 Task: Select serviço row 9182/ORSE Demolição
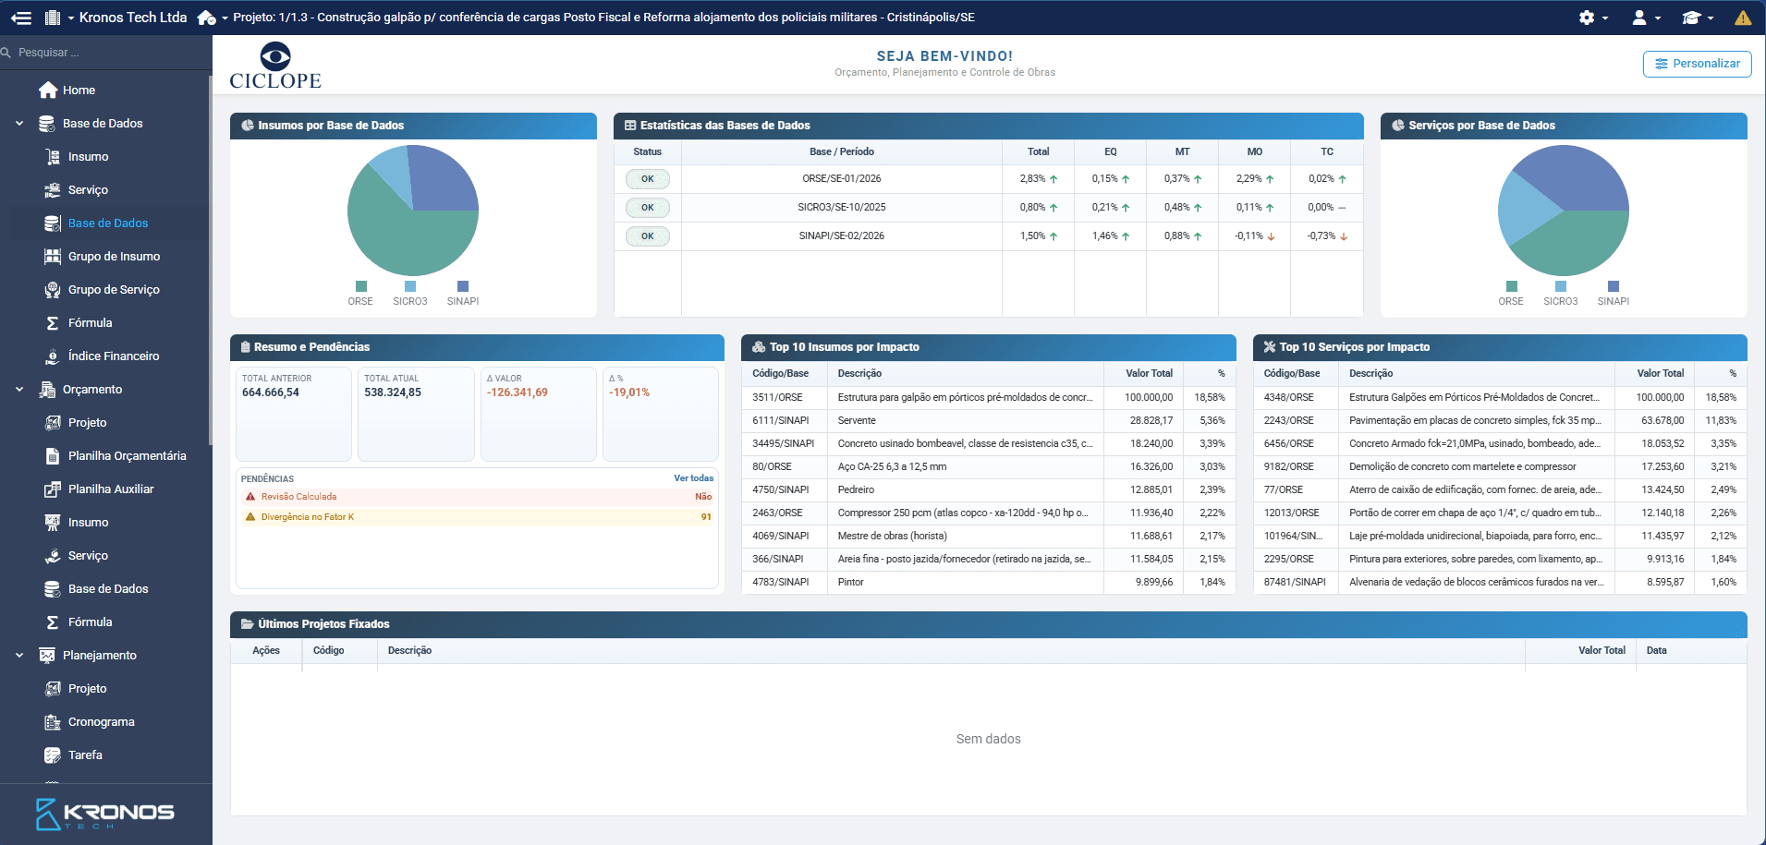1500,466
